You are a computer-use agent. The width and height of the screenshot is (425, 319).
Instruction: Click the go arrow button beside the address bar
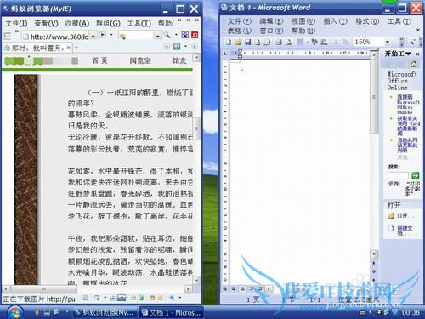coord(103,35)
